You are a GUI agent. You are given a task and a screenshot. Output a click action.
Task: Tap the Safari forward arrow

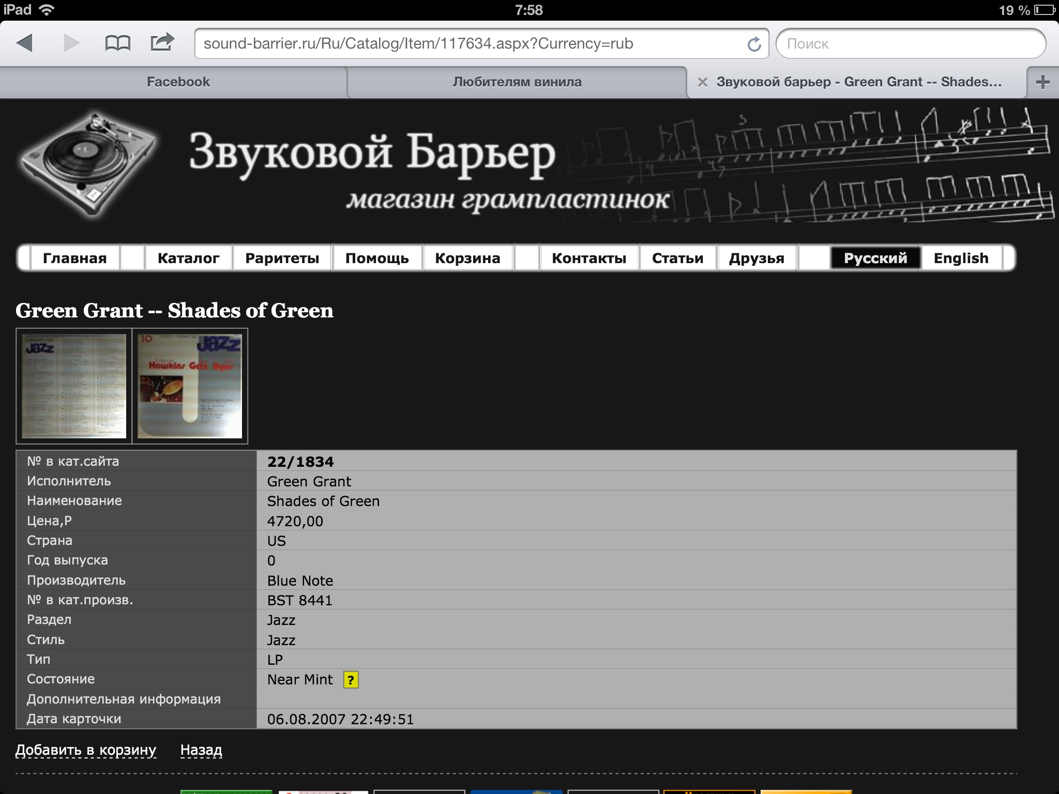(x=71, y=43)
